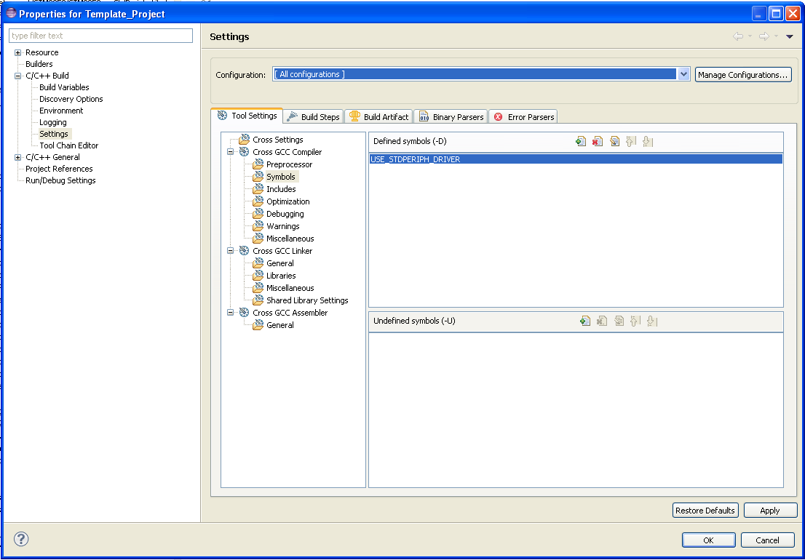Open the Settings view menu triangle

click(x=790, y=36)
